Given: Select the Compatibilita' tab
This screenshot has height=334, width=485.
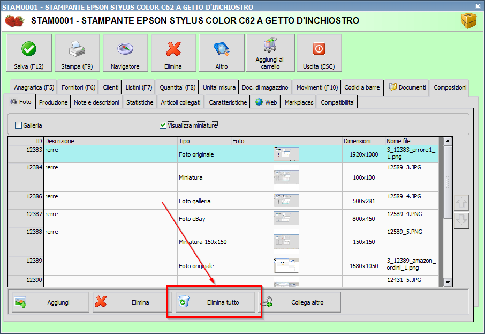Looking at the screenshot, I should pos(337,102).
